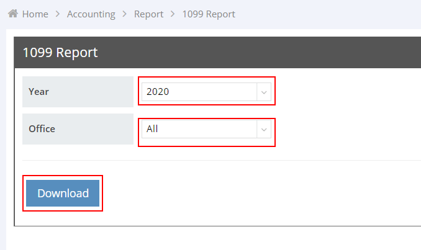421x250 pixels.
Task: Click the 1099 Report breadcrumb text
Action: (x=209, y=14)
